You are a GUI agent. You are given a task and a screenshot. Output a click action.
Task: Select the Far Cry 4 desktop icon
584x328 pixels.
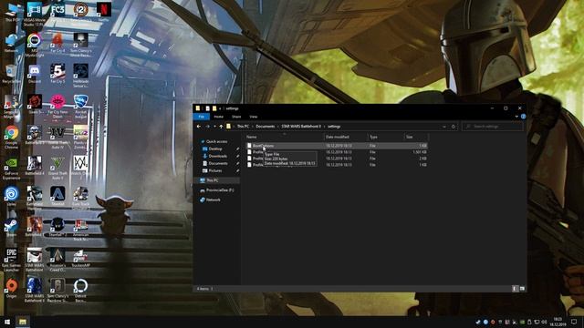[57, 43]
